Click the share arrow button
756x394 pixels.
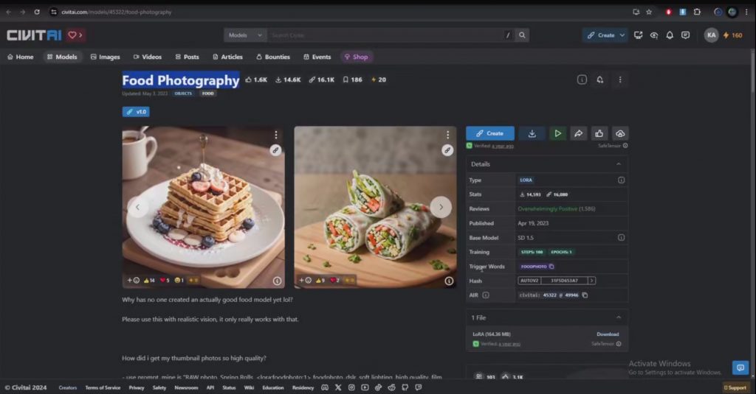pyautogui.click(x=578, y=134)
